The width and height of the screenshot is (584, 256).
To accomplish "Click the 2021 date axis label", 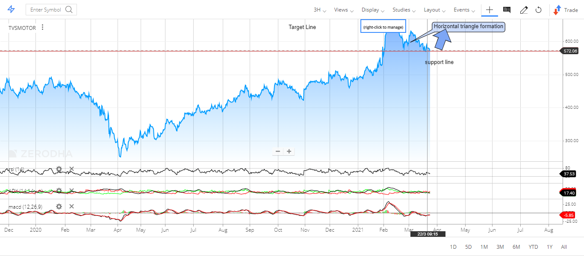I will pyautogui.click(x=357, y=230).
